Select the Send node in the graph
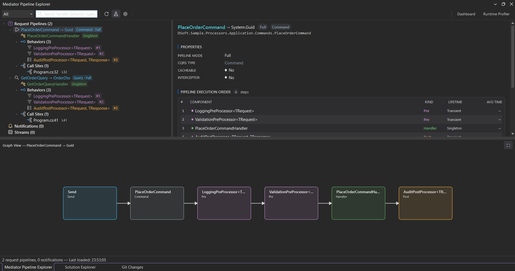This screenshot has width=515, height=271. pos(90,203)
